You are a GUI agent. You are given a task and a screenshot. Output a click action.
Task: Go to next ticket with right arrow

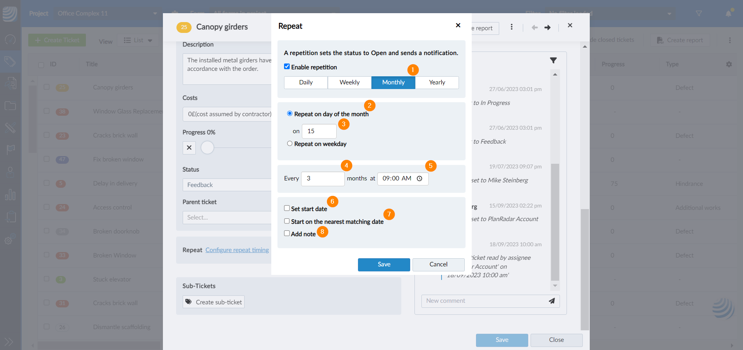point(548,27)
